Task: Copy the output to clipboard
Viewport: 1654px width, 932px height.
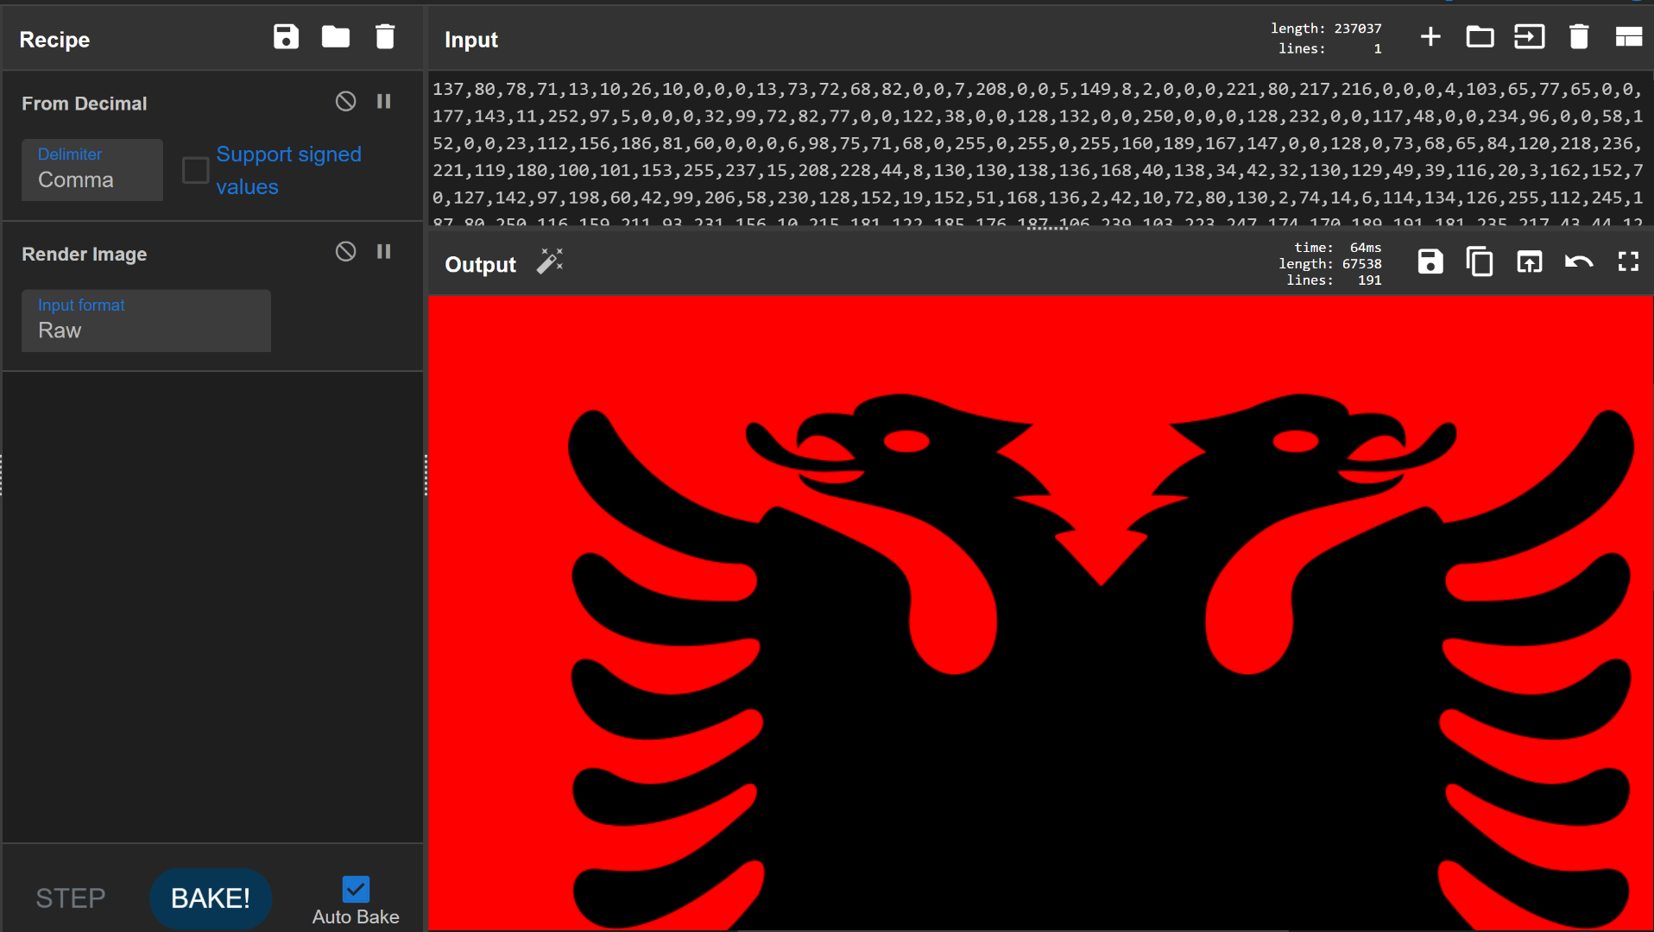Action: coord(1480,261)
